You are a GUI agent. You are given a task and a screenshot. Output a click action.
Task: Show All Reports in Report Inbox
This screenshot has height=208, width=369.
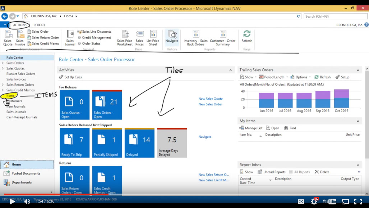coord(299,172)
